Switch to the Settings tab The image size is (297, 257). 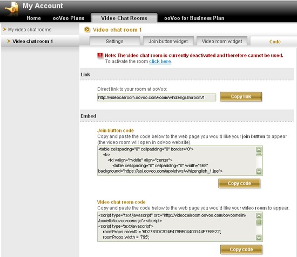click(114, 41)
